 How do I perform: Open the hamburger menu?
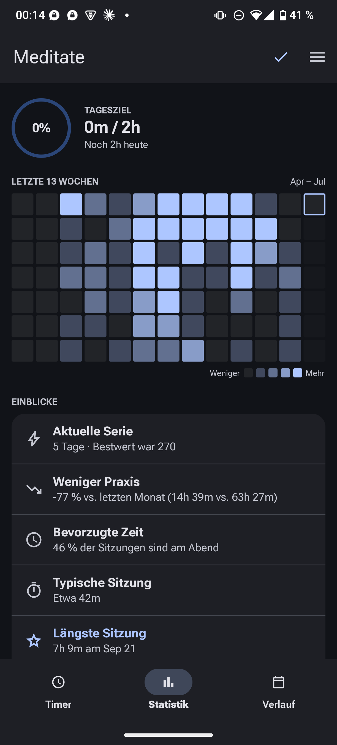pyautogui.click(x=317, y=57)
